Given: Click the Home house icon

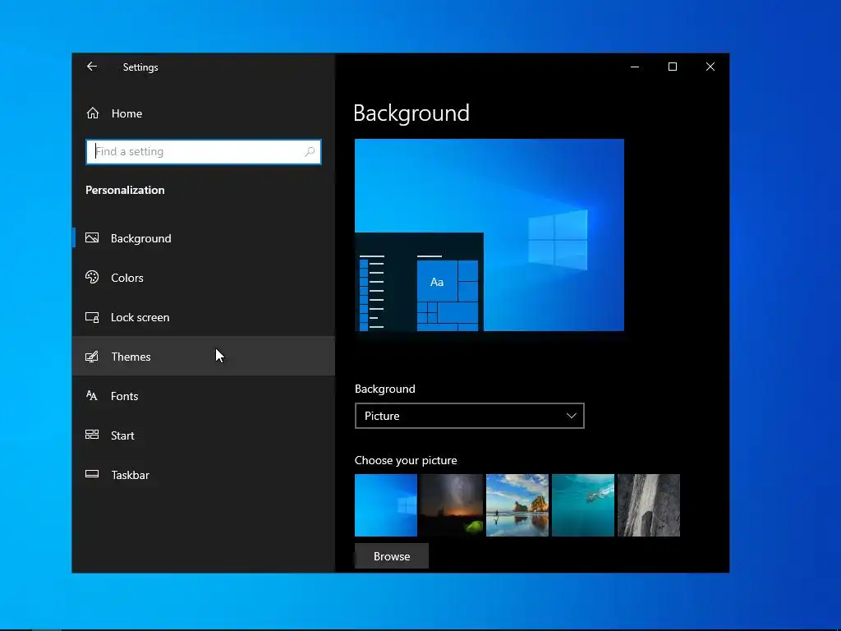Looking at the screenshot, I should coord(92,113).
